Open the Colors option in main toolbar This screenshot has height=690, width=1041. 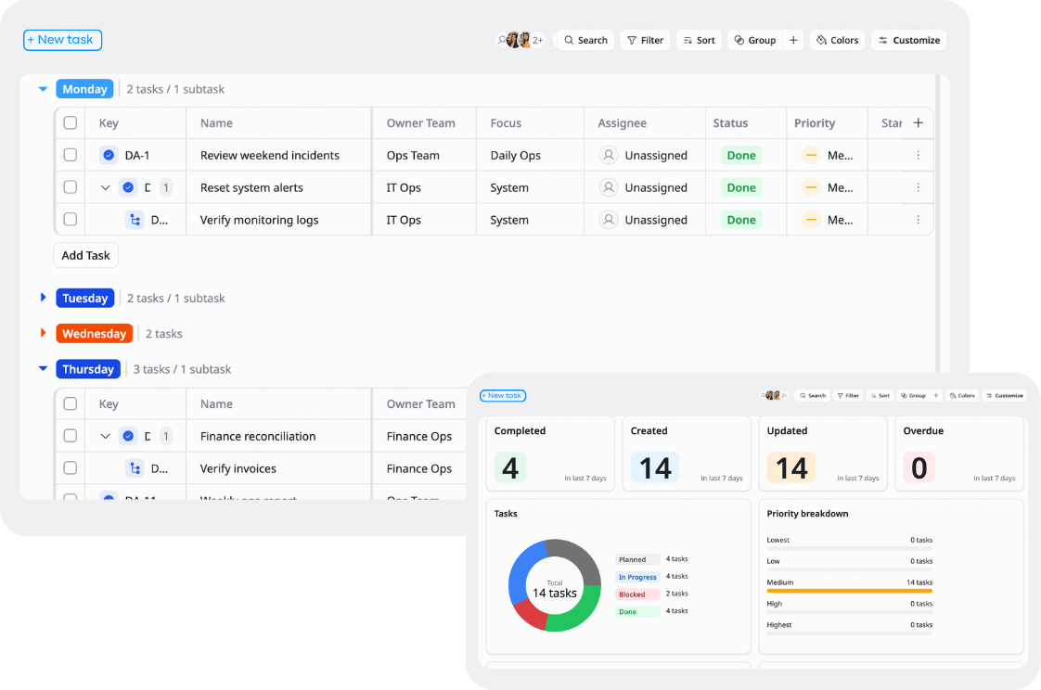point(837,40)
